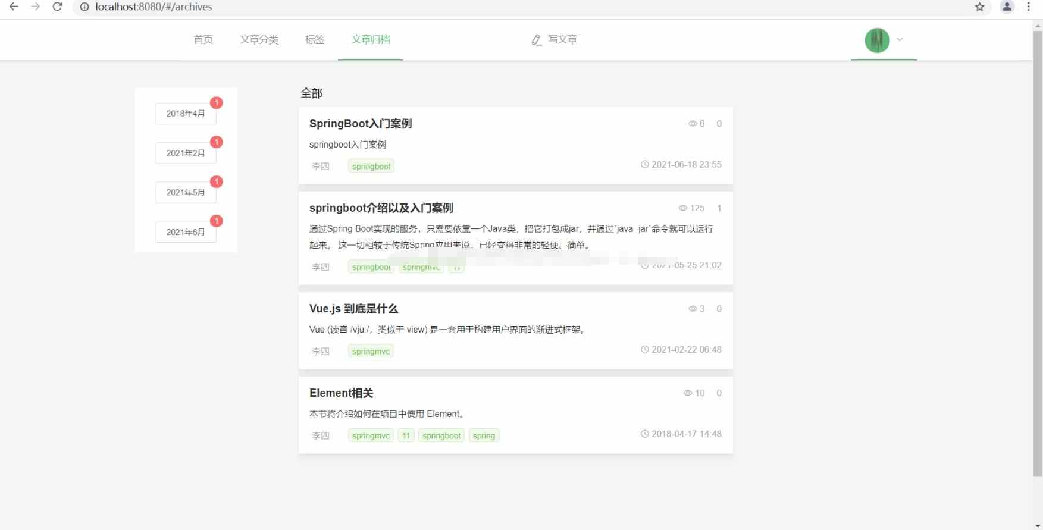Open the article springboot介绍以及入门案例

coord(381,208)
